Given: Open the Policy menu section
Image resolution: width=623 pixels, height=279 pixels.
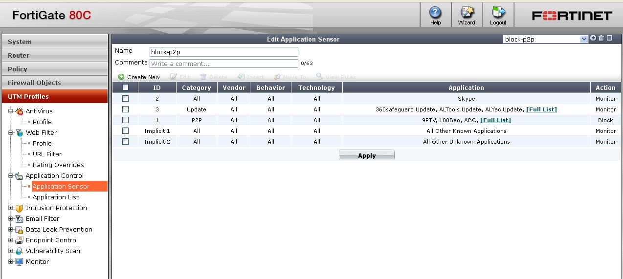Looking at the screenshot, I should click(x=54, y=69).
